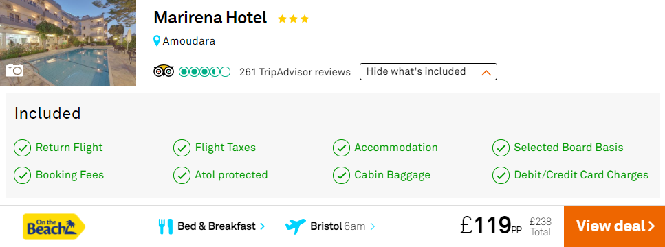Click the View deal button
The height and width of the screenshot is (247, 665).
[615, 226]
